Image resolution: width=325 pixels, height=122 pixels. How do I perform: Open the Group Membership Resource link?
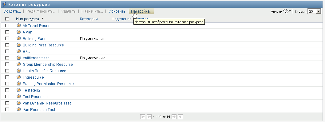click(x=48, y=65)
